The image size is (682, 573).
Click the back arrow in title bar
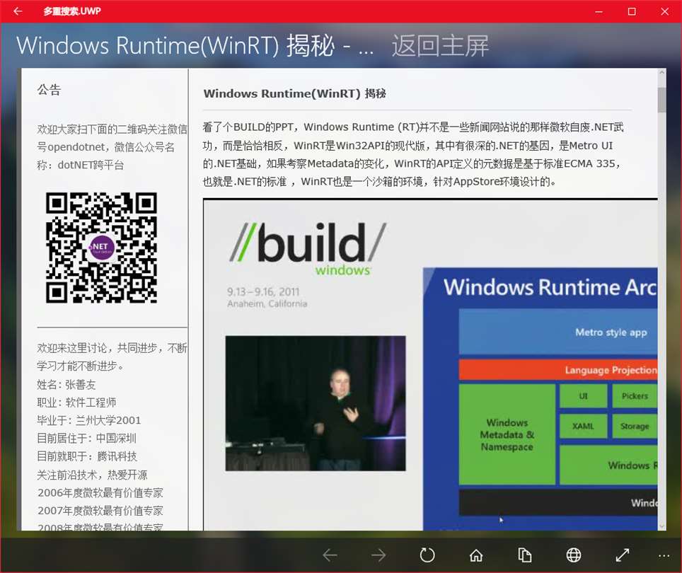tap(18, 11)
